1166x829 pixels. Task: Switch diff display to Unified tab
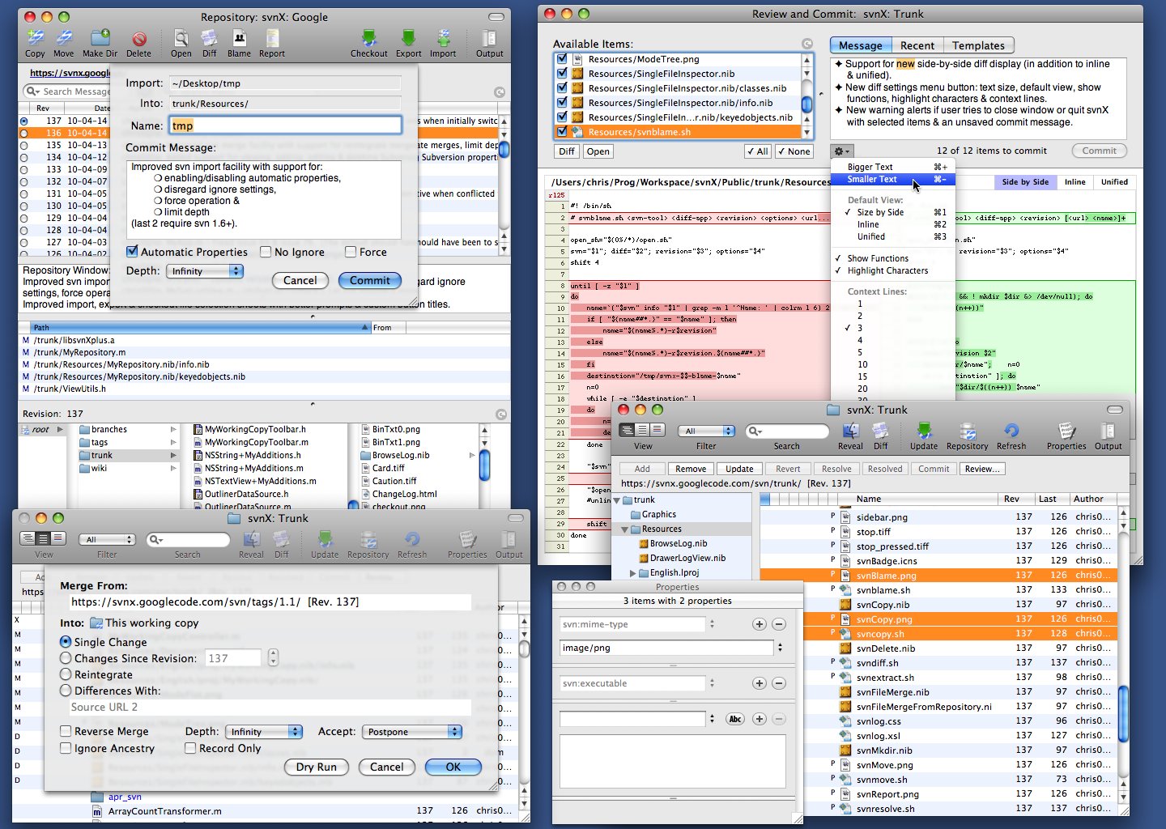[1114, 182]
